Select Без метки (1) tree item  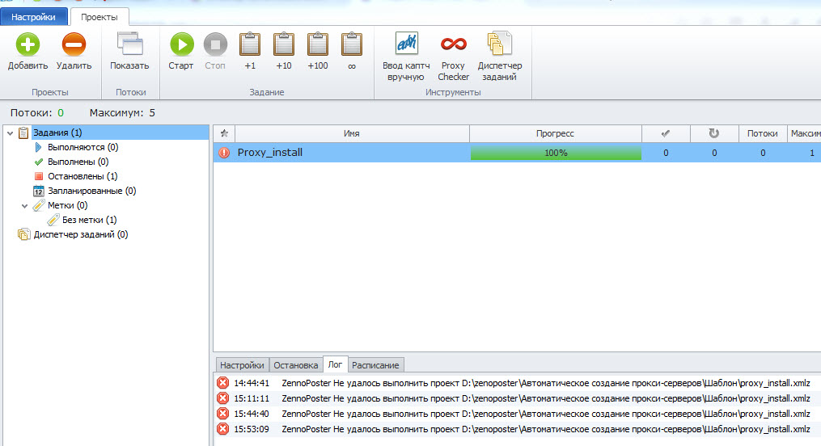tap(90, 220)
